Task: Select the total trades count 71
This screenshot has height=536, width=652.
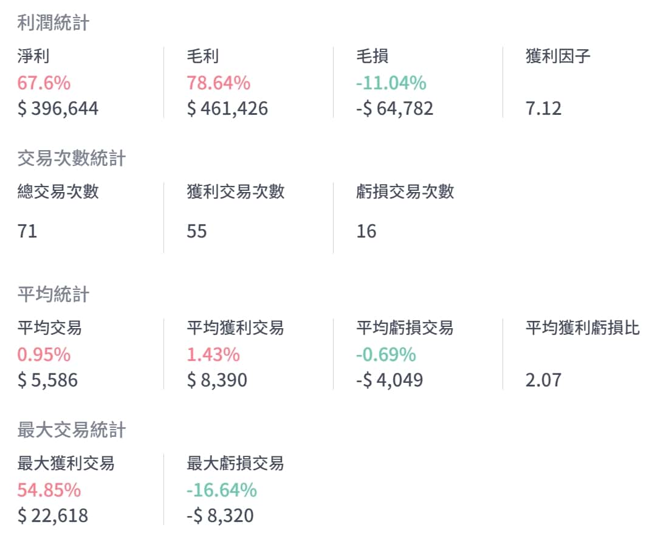Action: pyautogui.click(x=27, y=232)
